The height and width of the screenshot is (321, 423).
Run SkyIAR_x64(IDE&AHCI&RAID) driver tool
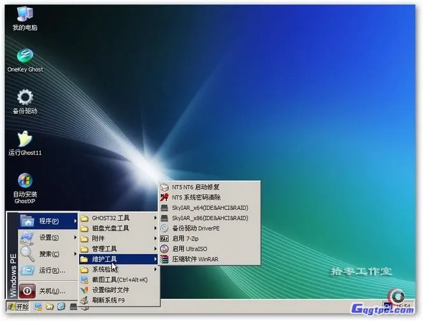(210, 208)
